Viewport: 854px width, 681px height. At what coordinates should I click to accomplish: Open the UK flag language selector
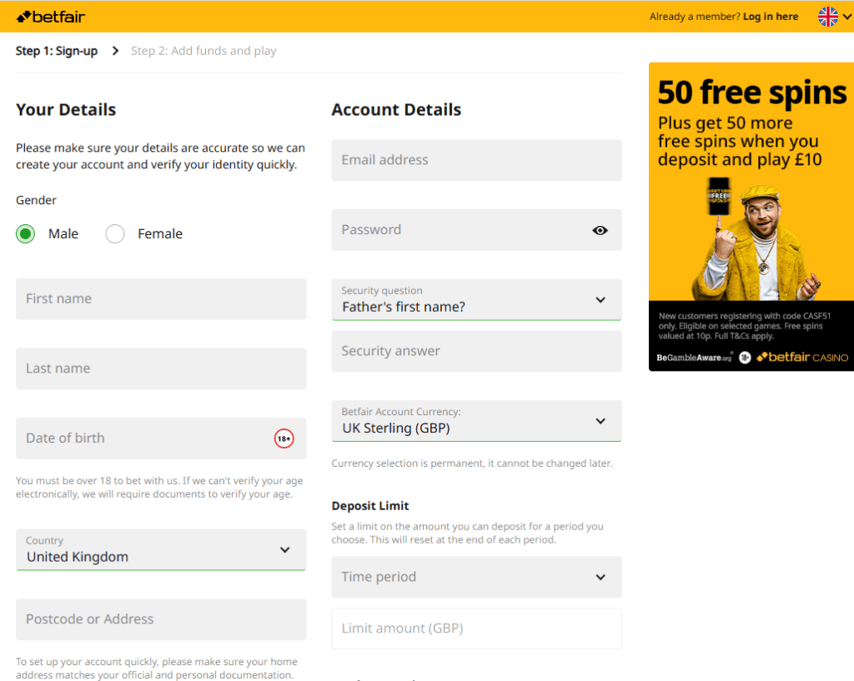828,17
